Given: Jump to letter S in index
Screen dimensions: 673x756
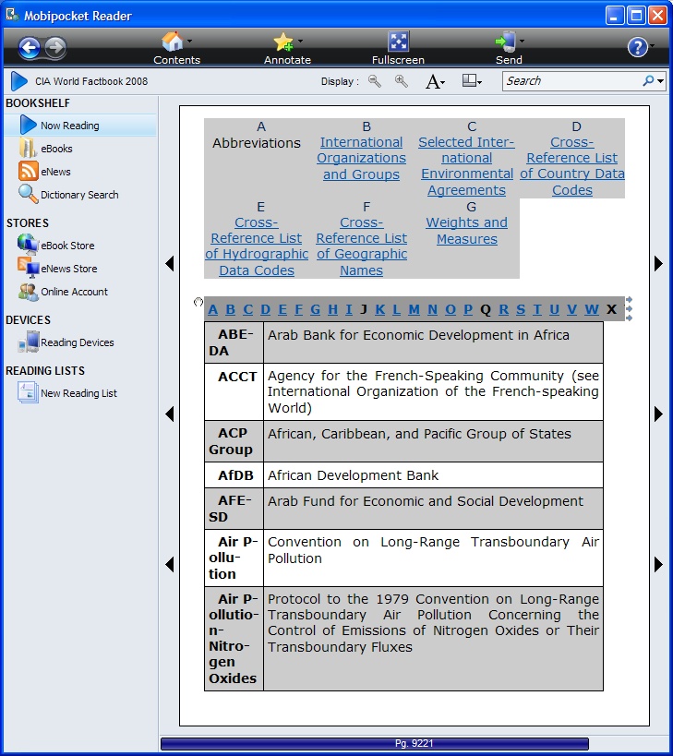Looking at the screenshot, I should pos(521,309).
